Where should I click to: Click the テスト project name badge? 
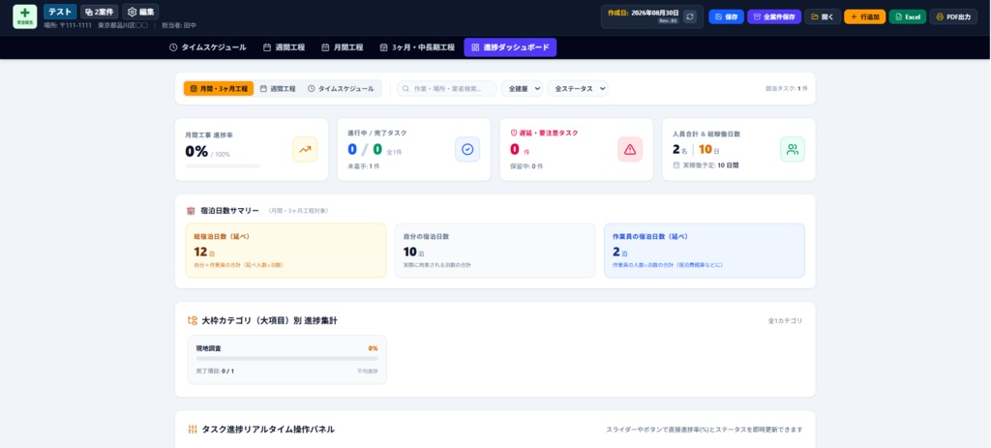click(60, 12)
